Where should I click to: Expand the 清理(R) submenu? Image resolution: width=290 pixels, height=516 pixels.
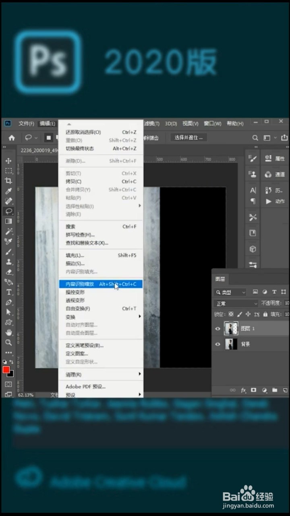pos(101,375)
